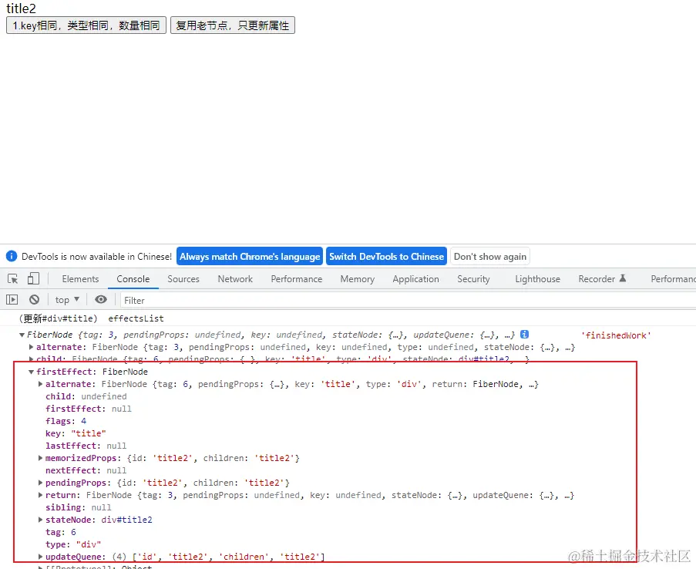Show the console sidebar panel icon
696x569 pixels.
pos(12,300)
